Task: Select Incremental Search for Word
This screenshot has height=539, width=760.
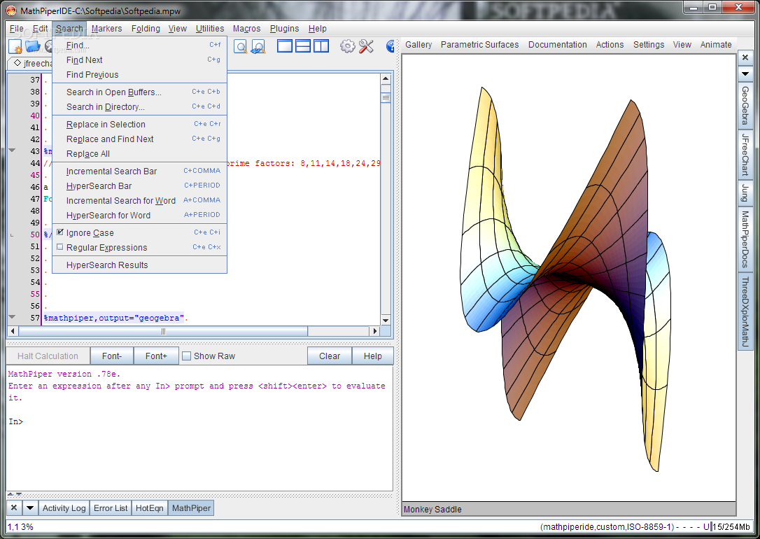Action: (139, 201)
